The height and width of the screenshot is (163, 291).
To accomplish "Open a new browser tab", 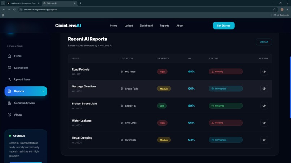I will 81,3.
